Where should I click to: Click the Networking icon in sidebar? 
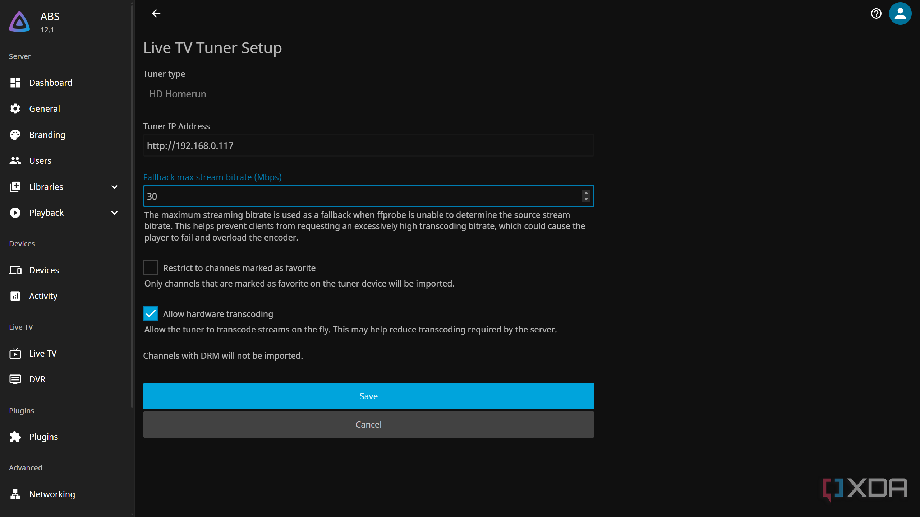coord(15,494)
